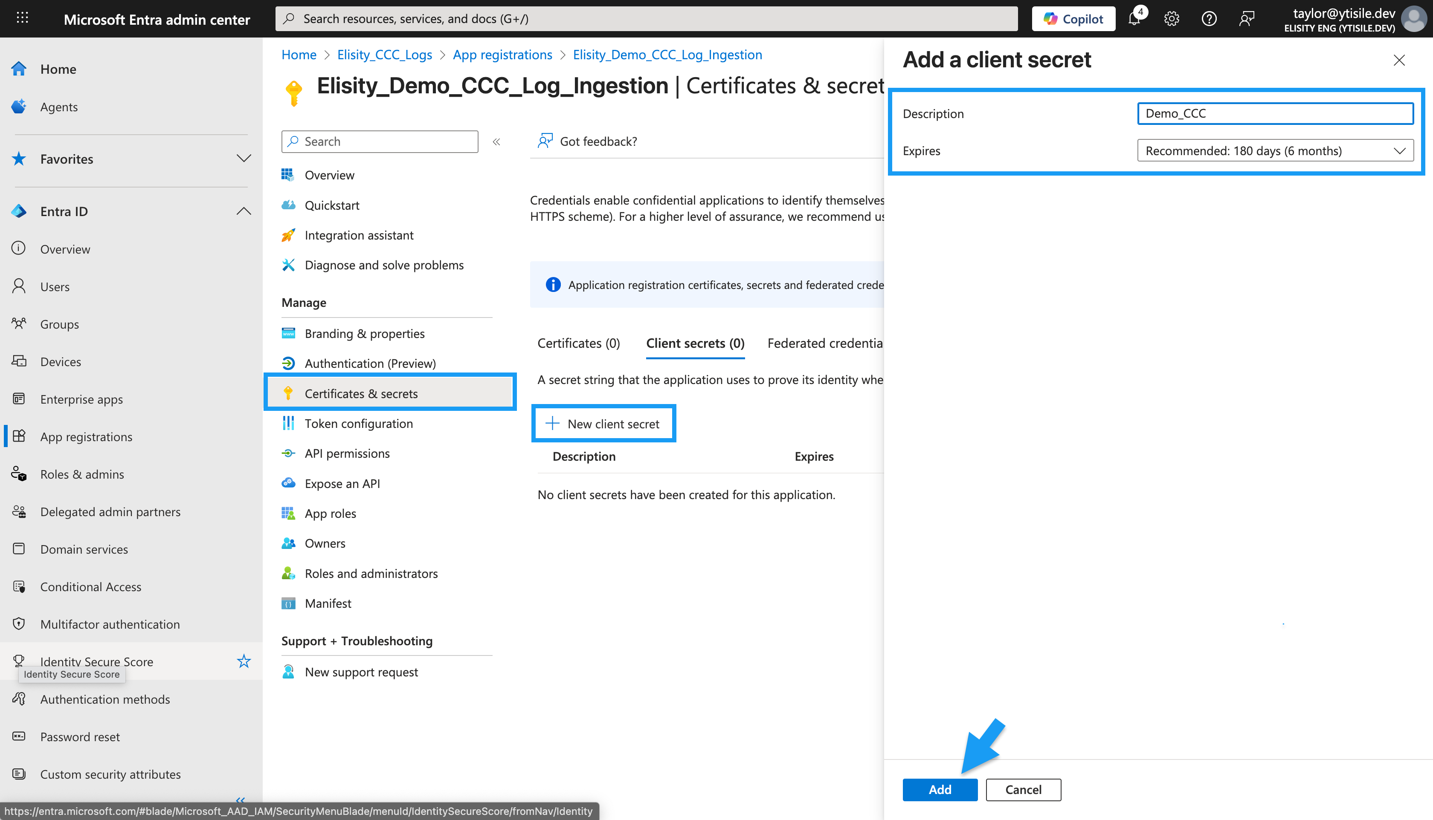This screenshot has height=820, width=1433.
Task: Open Certificates & secrets menu item
Action: pos(390,393)
